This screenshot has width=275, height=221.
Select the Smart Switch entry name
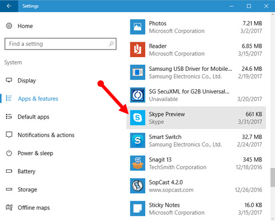pos(165,137)
